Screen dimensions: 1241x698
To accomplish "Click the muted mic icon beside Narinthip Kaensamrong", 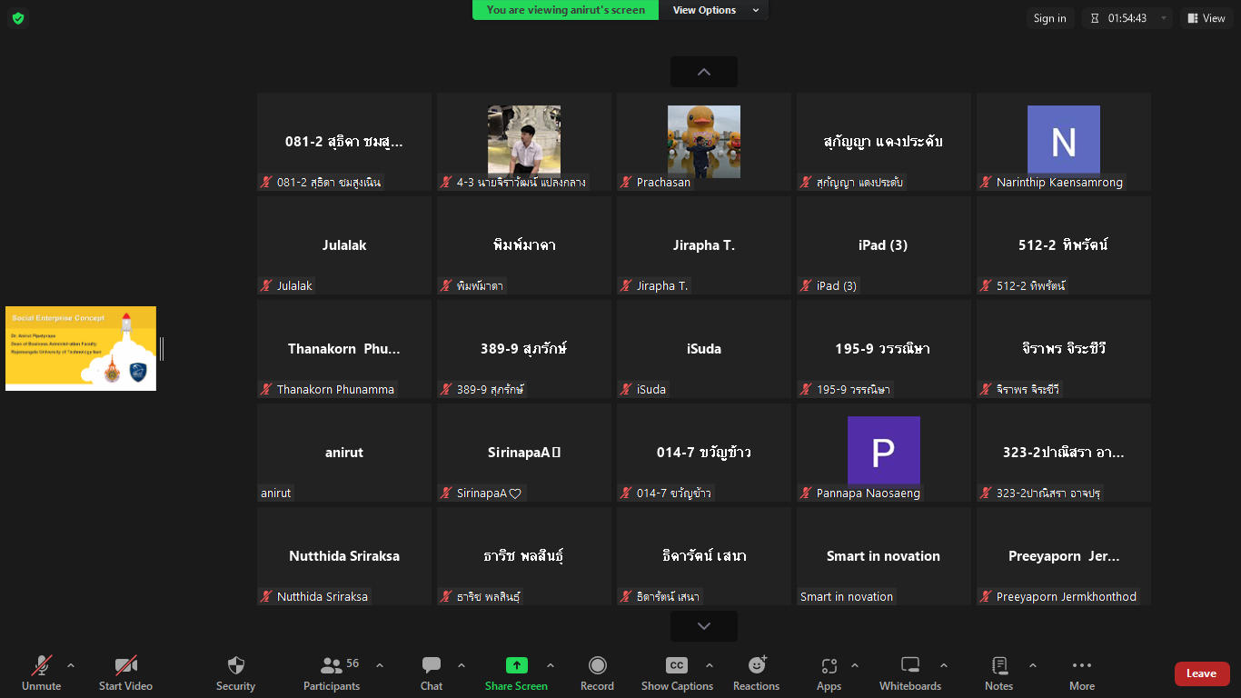I will (x=986, y=182).
